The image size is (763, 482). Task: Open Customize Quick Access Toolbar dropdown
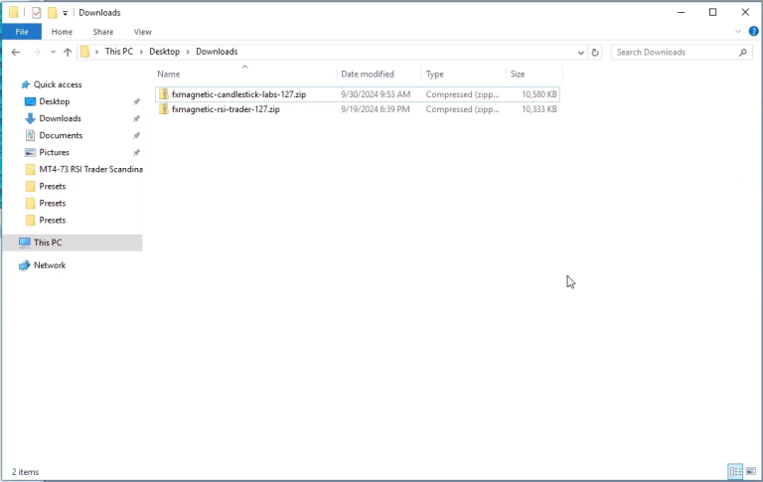pos(65,13)
